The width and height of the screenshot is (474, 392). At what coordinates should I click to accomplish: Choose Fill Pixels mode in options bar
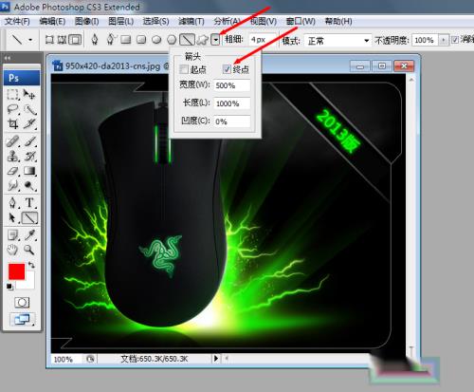pyautogui.click(x=75, y=40)
